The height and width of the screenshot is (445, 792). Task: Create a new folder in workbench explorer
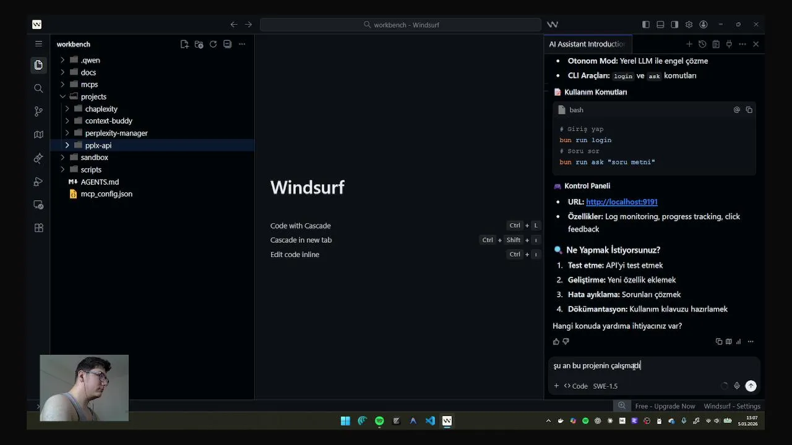tap(199, 44)
